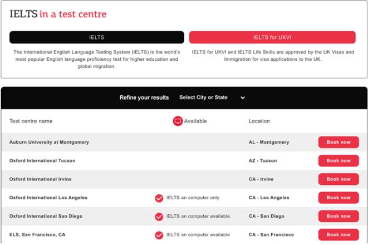Book now for ELS, San Francisco
Image resolution: width=368 pixels, height=245 pixels.
pyautogui.click(x=338, y=234)
